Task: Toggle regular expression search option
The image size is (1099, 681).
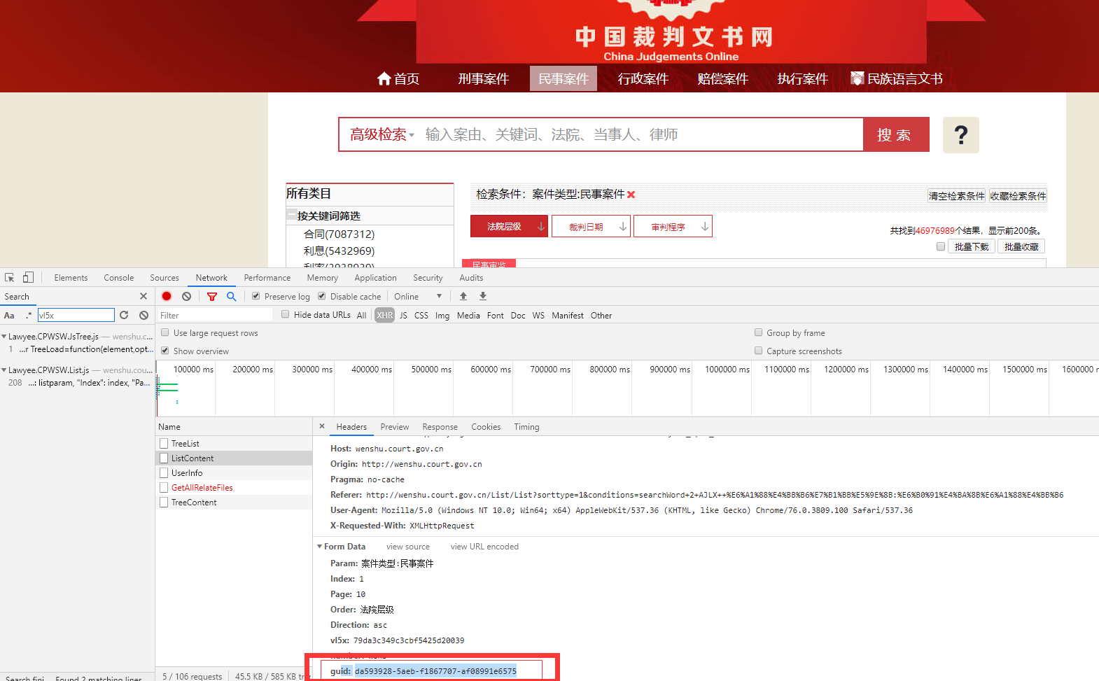Action: (28, 315)
